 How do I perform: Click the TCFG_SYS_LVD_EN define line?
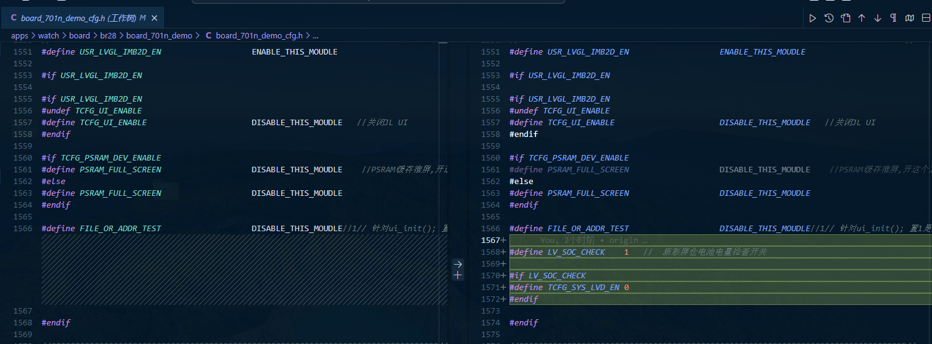pyautogui.click(x=569, y=288)
